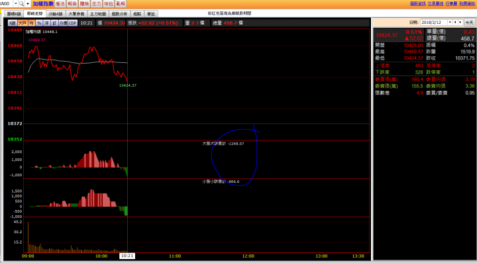Click the 委買/委賣 ratio 0.95
The width and height of the screenshot is (477, 263).
(x=470, y=93)
